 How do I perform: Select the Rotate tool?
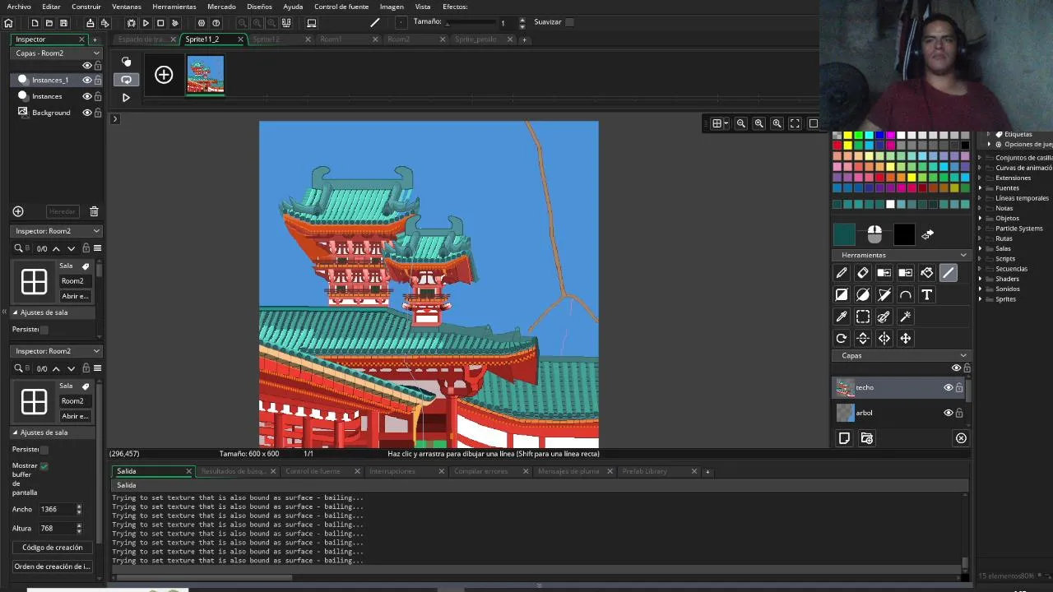(x=842, y=338)
